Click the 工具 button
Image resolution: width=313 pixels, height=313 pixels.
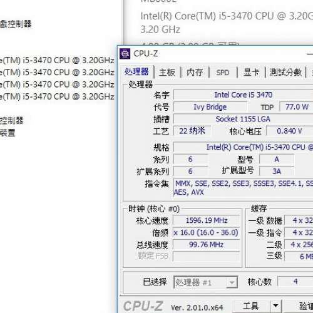click(251, 306)
